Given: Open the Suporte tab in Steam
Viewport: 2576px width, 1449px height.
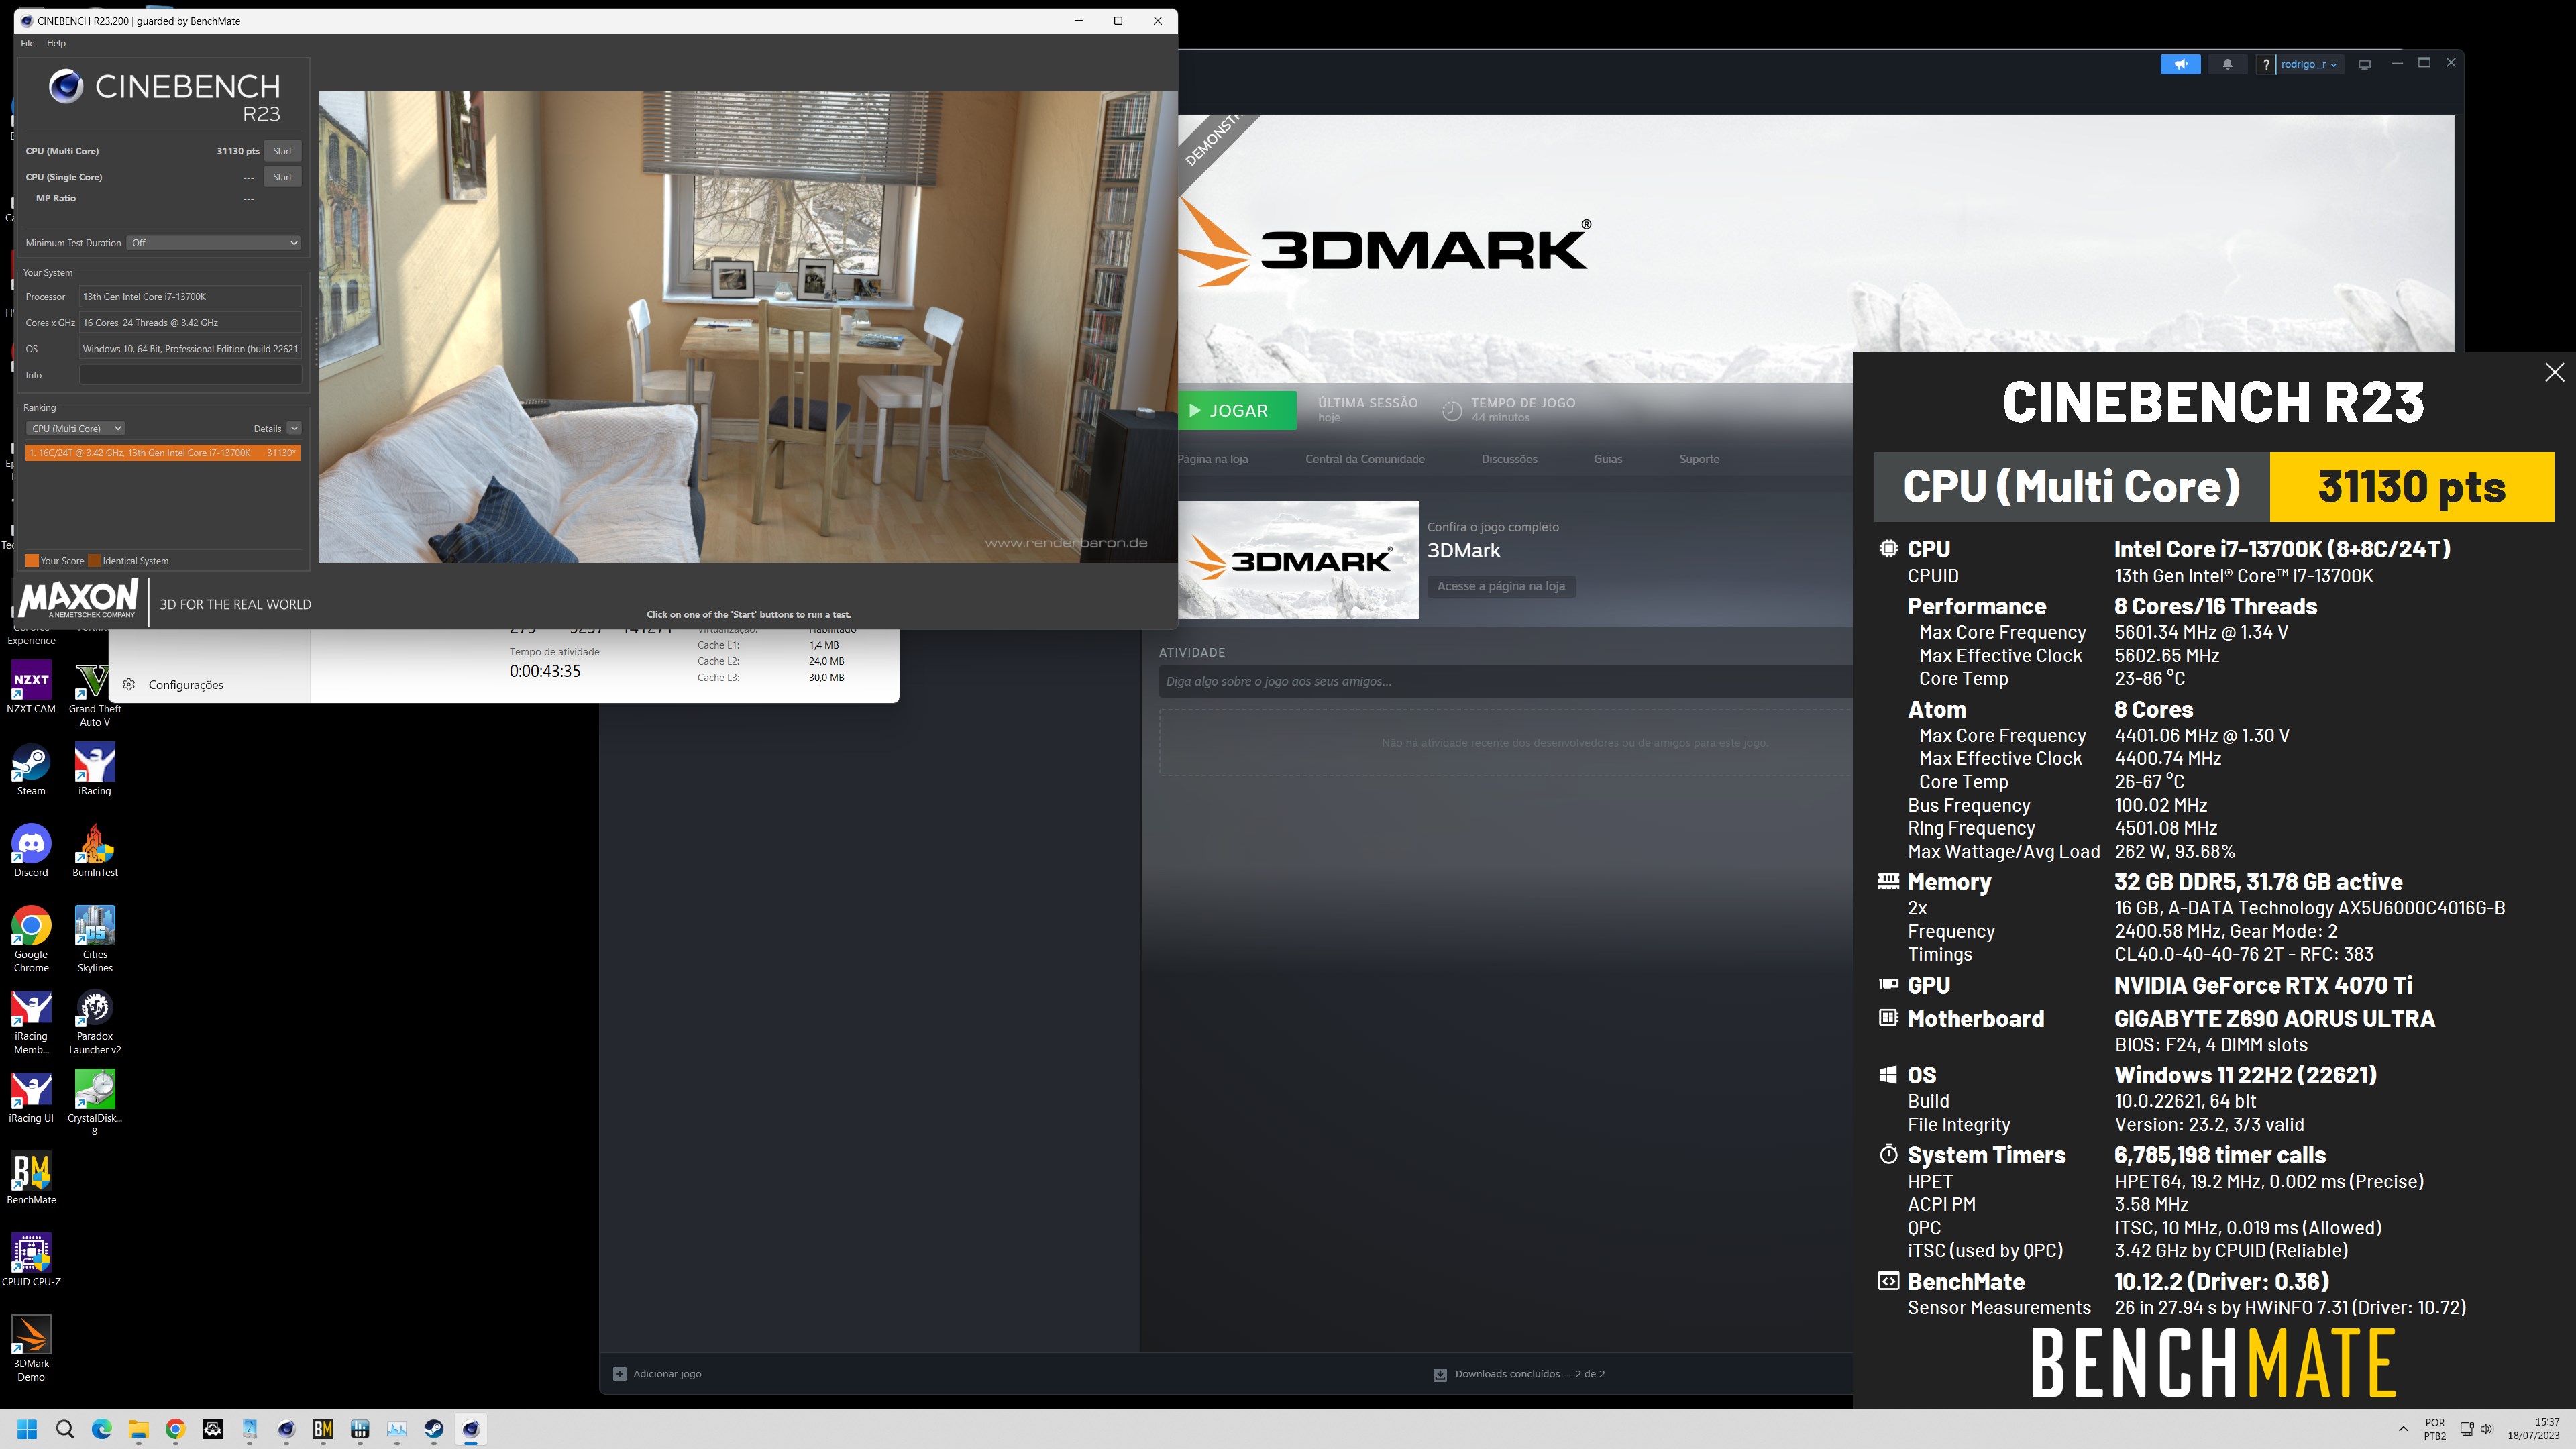Looking at the screenshot, I should click(x=1699, y=459).
